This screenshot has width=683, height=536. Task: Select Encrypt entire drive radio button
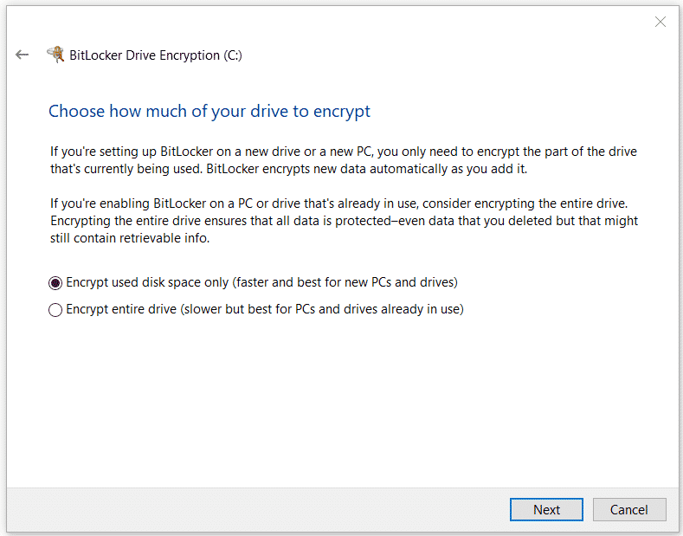tap(55, 310)
